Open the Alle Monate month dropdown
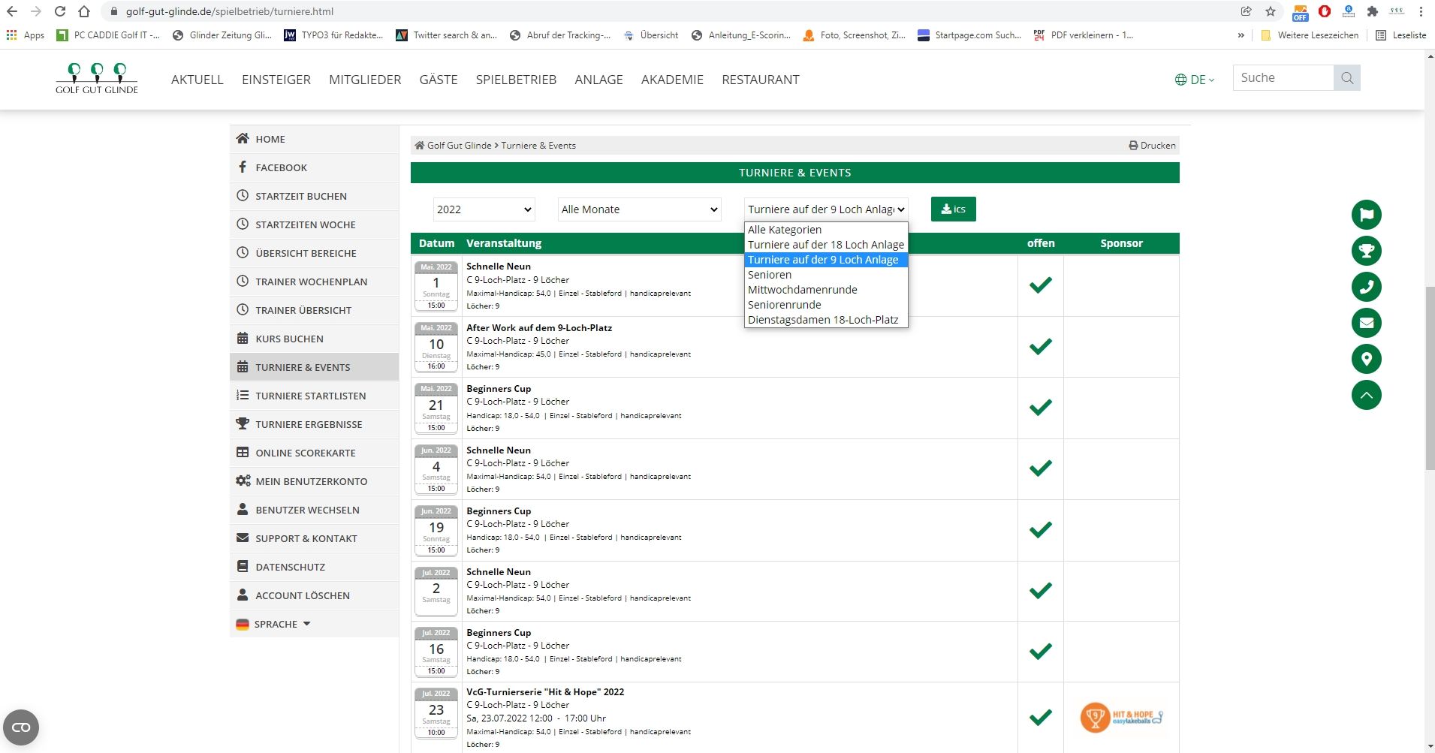The width and height of the screenshot is (1435, 753). (639, 209)
